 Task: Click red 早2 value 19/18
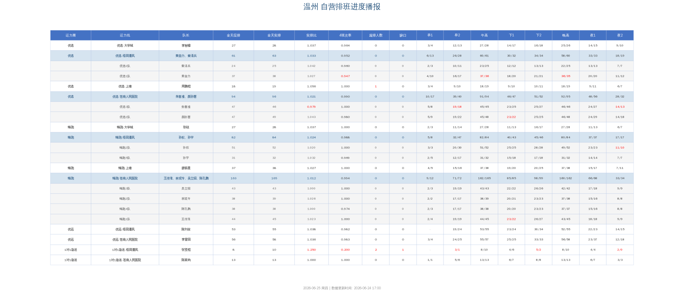[x=457, y=107]
